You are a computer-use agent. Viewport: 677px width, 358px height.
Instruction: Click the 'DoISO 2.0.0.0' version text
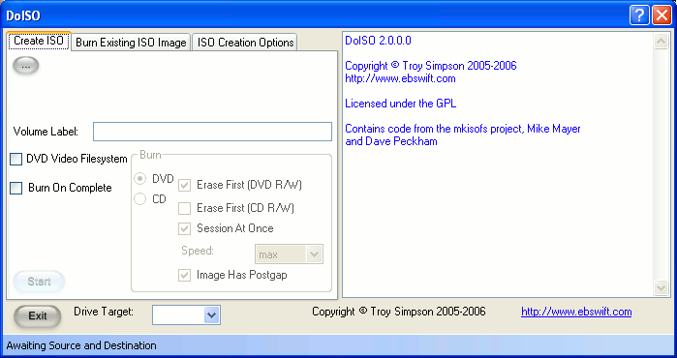coord(379,41)
